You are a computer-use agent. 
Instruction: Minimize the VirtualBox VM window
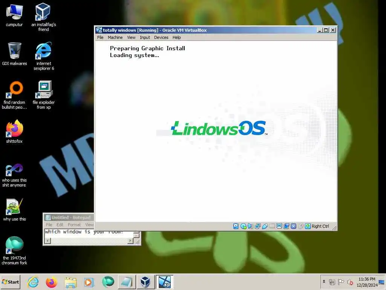pyautogui.click(x=320, y=30)
